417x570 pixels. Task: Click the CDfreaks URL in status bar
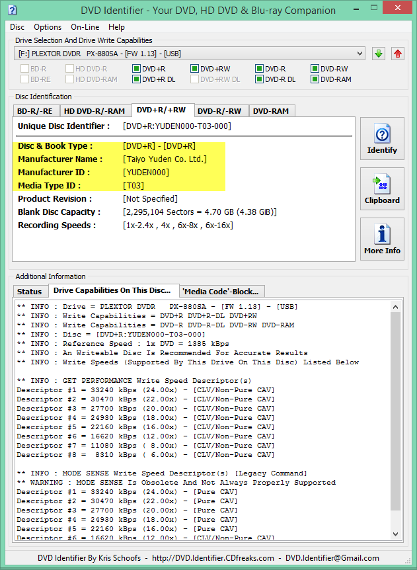213,558
